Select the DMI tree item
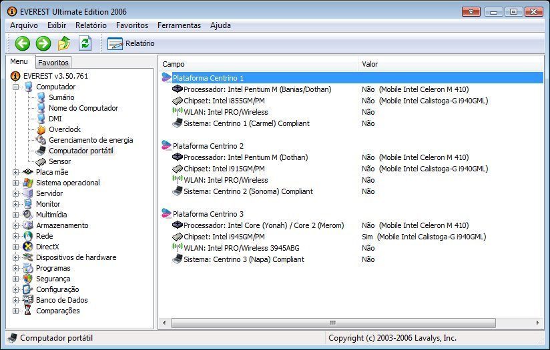550x350 pixels. 55,119
